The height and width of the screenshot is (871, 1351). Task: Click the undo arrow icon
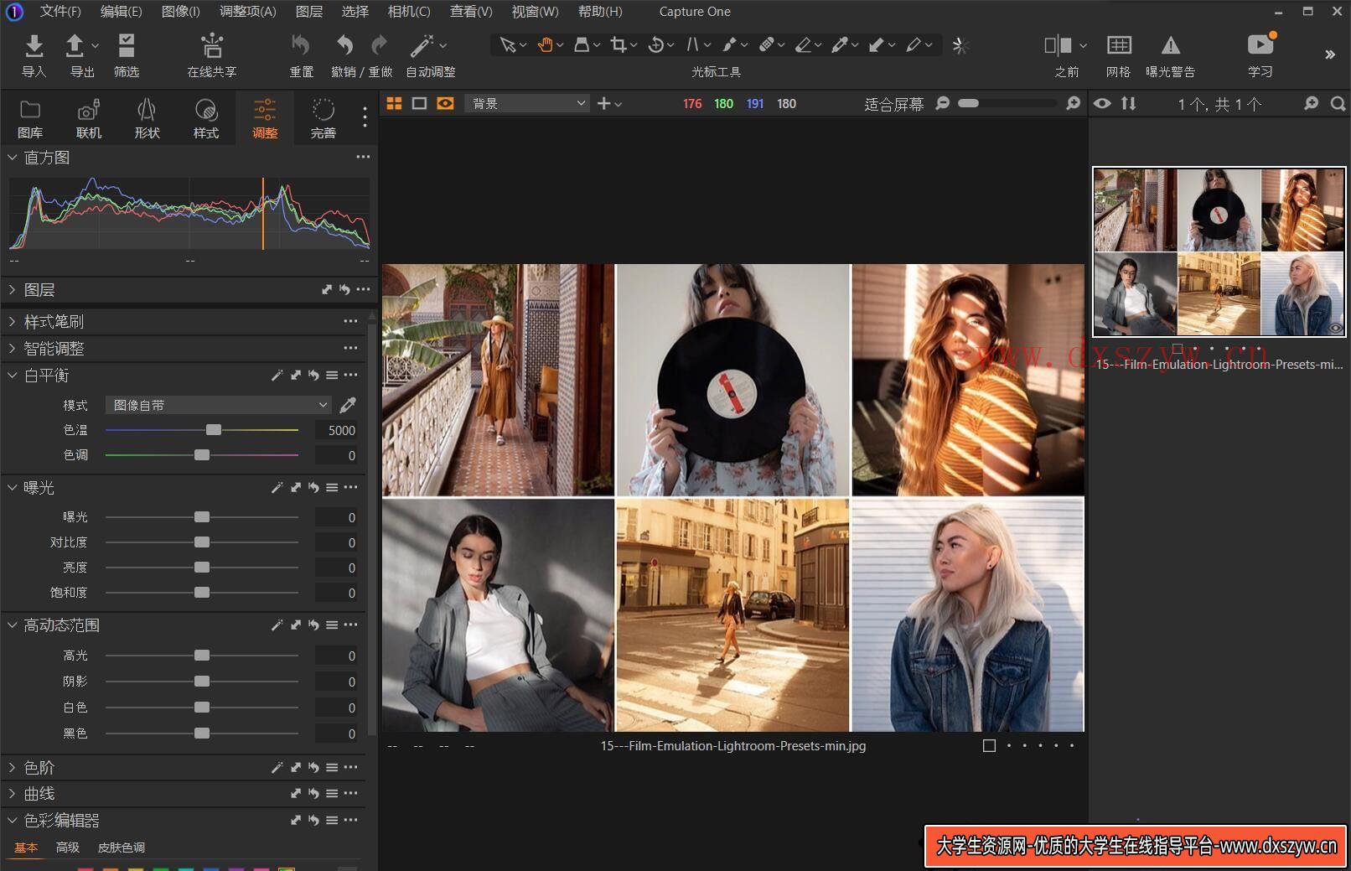coord(344,45)
